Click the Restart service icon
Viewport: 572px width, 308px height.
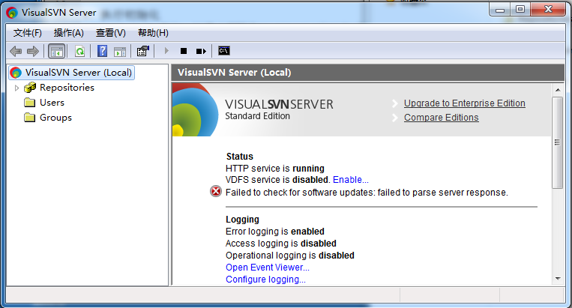(x=201, y=51)
